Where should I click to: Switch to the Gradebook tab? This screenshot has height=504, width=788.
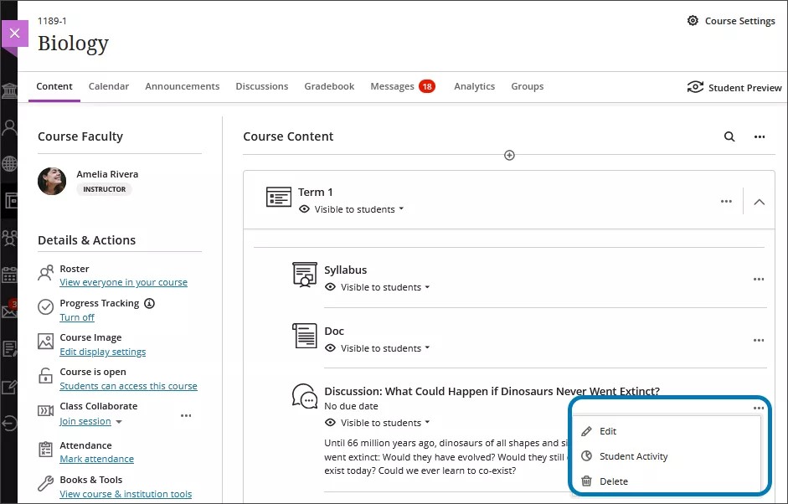329,86
